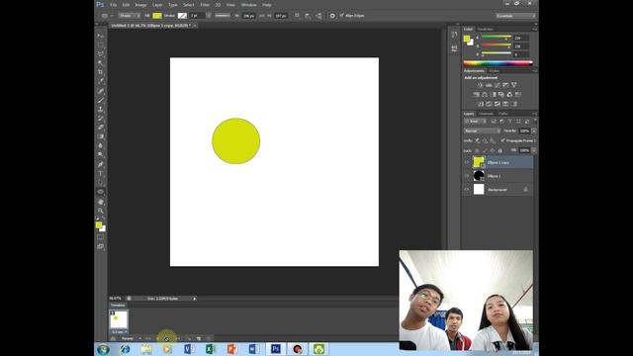Image resolution: width=633 pixels, height=356 pixels.
Task: Open the Window menu
Action: (248, 5)
